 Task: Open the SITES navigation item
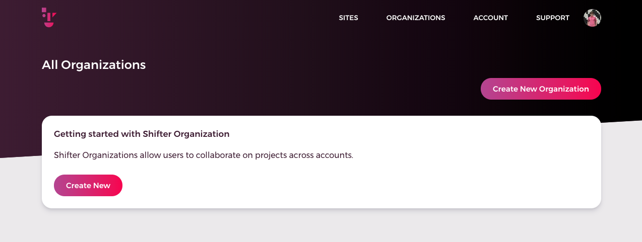click(348, 18)
